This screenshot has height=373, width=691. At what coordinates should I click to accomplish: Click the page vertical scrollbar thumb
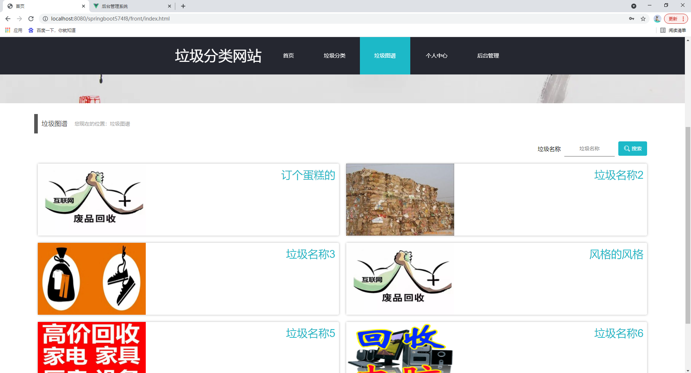click(688, 225)
